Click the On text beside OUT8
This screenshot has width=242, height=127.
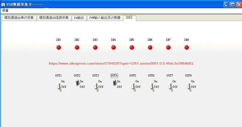(193, 81)
